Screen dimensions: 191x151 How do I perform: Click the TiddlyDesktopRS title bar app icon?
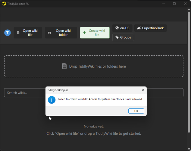(4, 4)
